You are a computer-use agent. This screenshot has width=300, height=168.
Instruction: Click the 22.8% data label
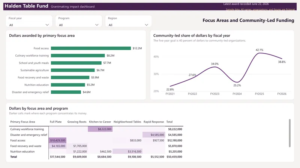170,89
